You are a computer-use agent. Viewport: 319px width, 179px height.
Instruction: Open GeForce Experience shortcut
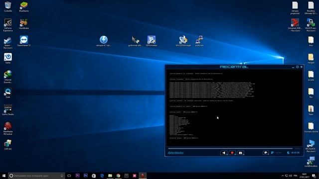click(x=8, y=25)
